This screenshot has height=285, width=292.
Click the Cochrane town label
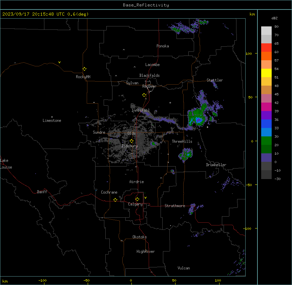[x=109, y=192]
